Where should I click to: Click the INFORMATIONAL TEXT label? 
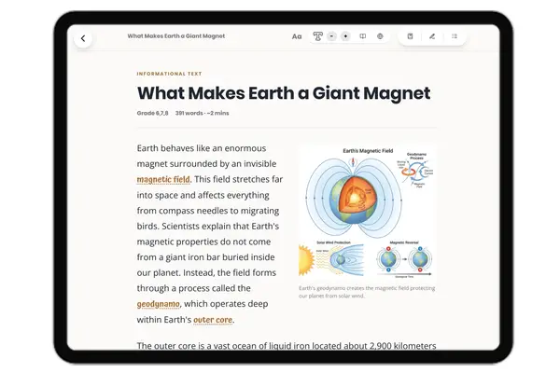pyautogui.click(x=169, y=74)
